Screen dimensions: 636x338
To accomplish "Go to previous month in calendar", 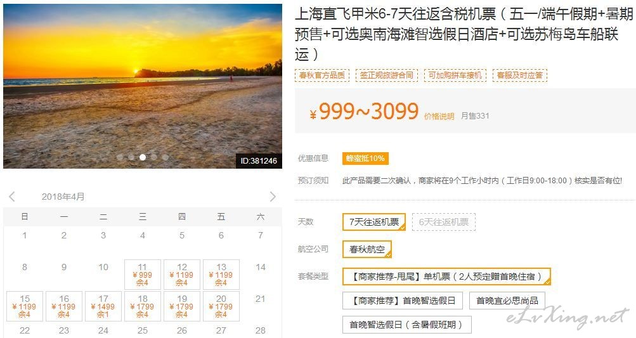I will pyautogui.click(x=12, y=197).
